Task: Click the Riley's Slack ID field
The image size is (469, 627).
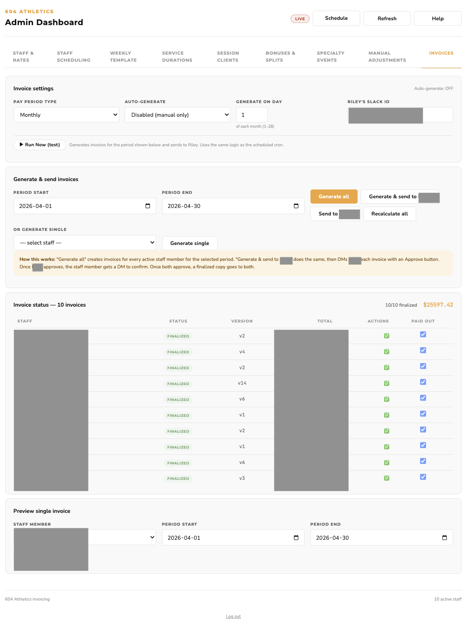Action: point(400,115)
